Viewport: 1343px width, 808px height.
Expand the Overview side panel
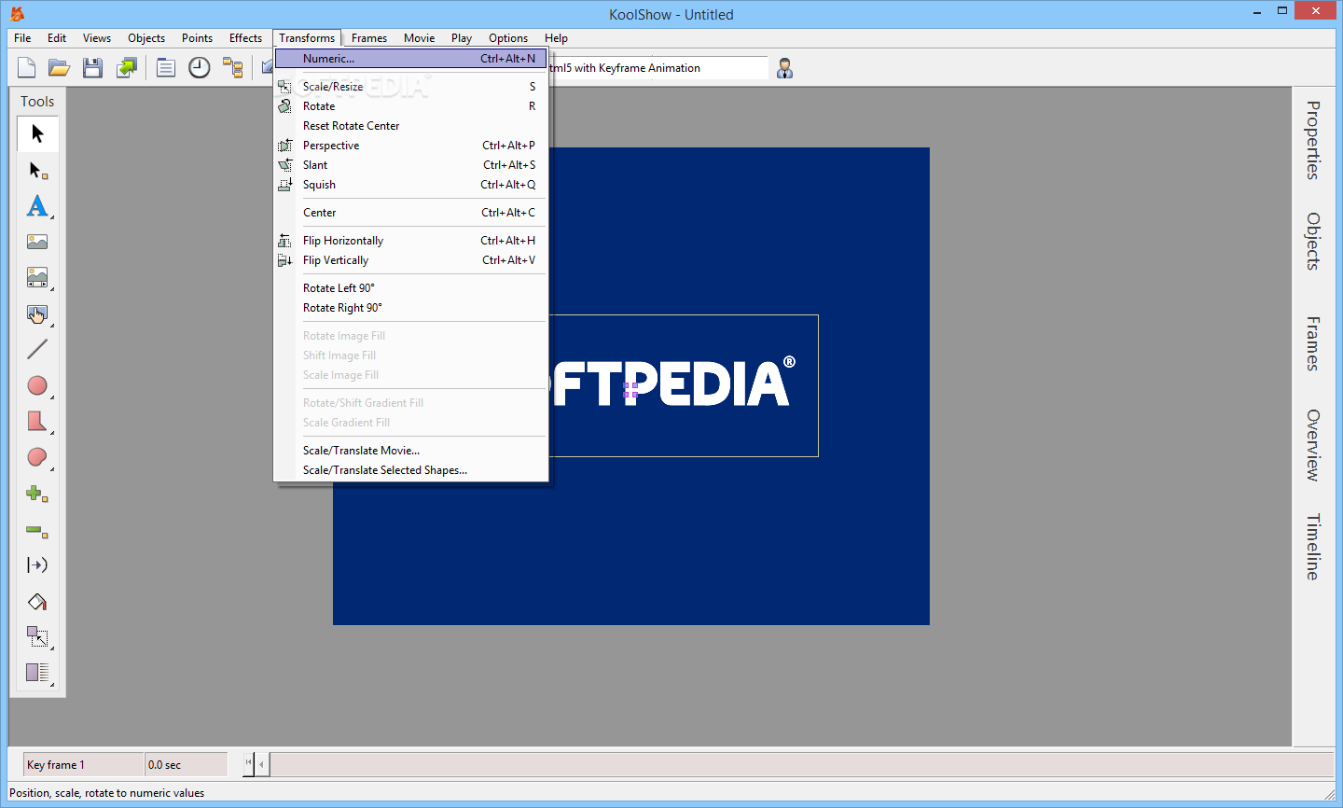point(1313,445)
